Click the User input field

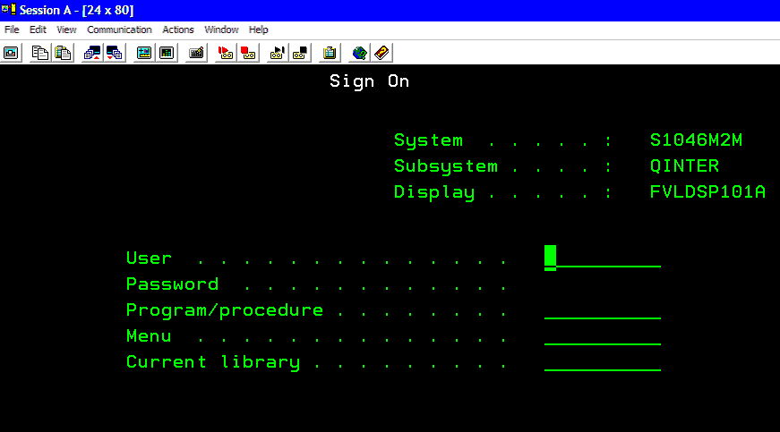tap(603, 258)
